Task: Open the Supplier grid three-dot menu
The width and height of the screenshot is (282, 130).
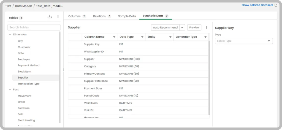Action: click(x=207, y=27)
